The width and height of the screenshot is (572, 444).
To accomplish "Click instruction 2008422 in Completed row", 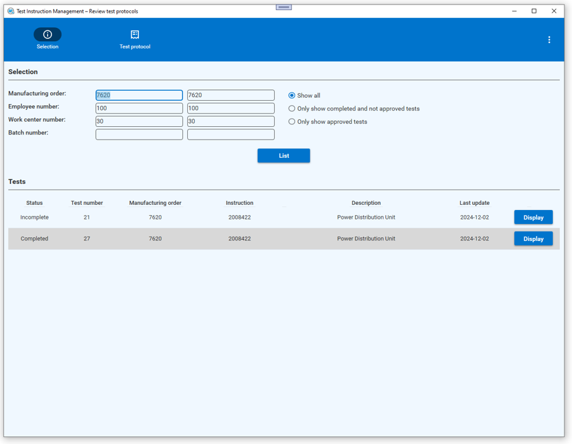I will click(239, 238).
